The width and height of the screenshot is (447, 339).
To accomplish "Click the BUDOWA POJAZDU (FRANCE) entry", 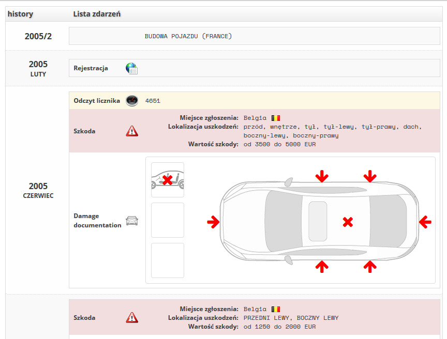I will (x=188, y=36).
